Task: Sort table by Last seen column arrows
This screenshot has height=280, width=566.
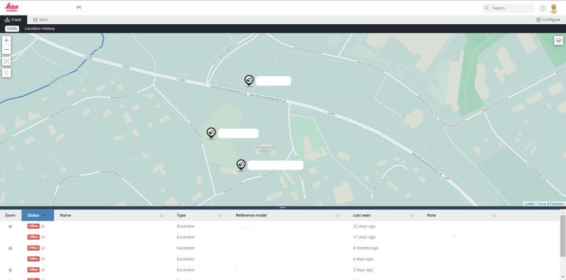Action: tap(411, 215)
